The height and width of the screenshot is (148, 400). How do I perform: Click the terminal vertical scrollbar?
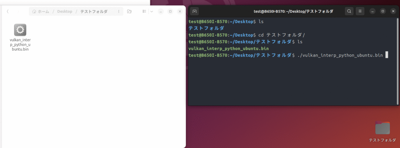coord(397,61)
